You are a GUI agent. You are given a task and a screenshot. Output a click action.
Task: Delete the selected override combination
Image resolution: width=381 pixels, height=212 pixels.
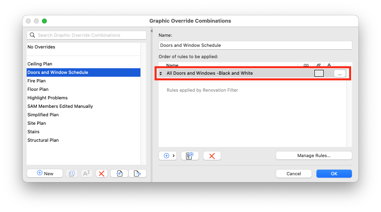coord(102,174)
